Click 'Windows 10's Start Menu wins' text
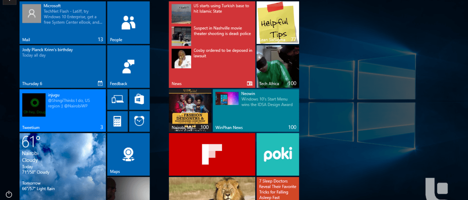Screen dimensions: 468x200 267,102
